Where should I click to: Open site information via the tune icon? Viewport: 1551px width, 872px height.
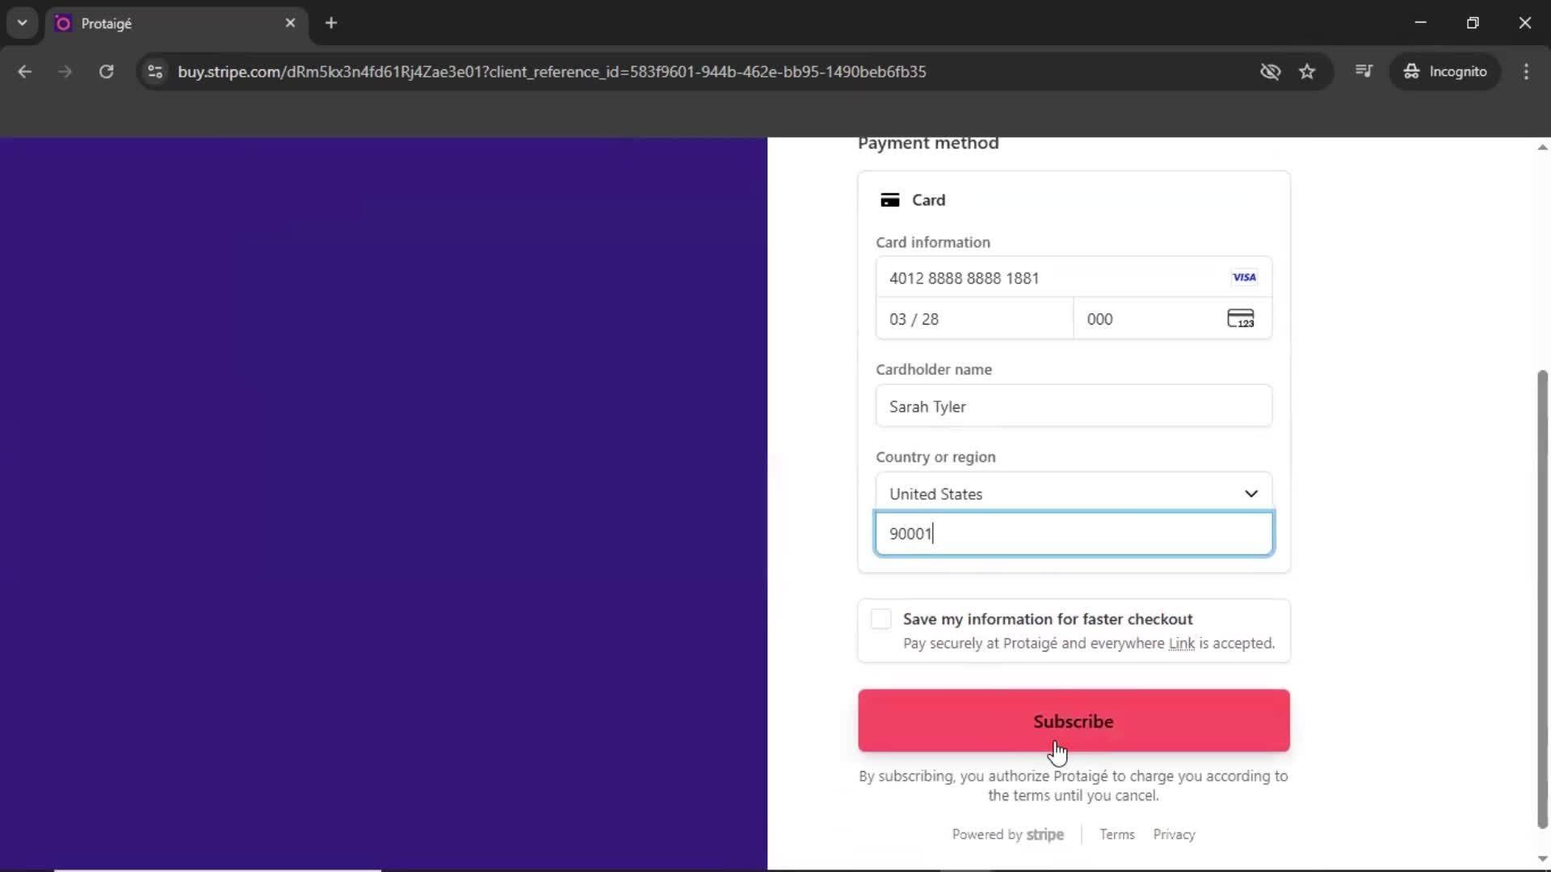pos(154,71)
